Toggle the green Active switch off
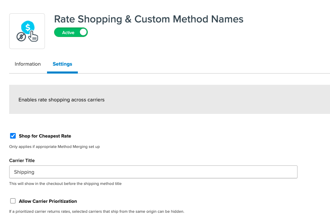Image resolution: width=330 pixels, height=224 pixels. coord(71,32)
